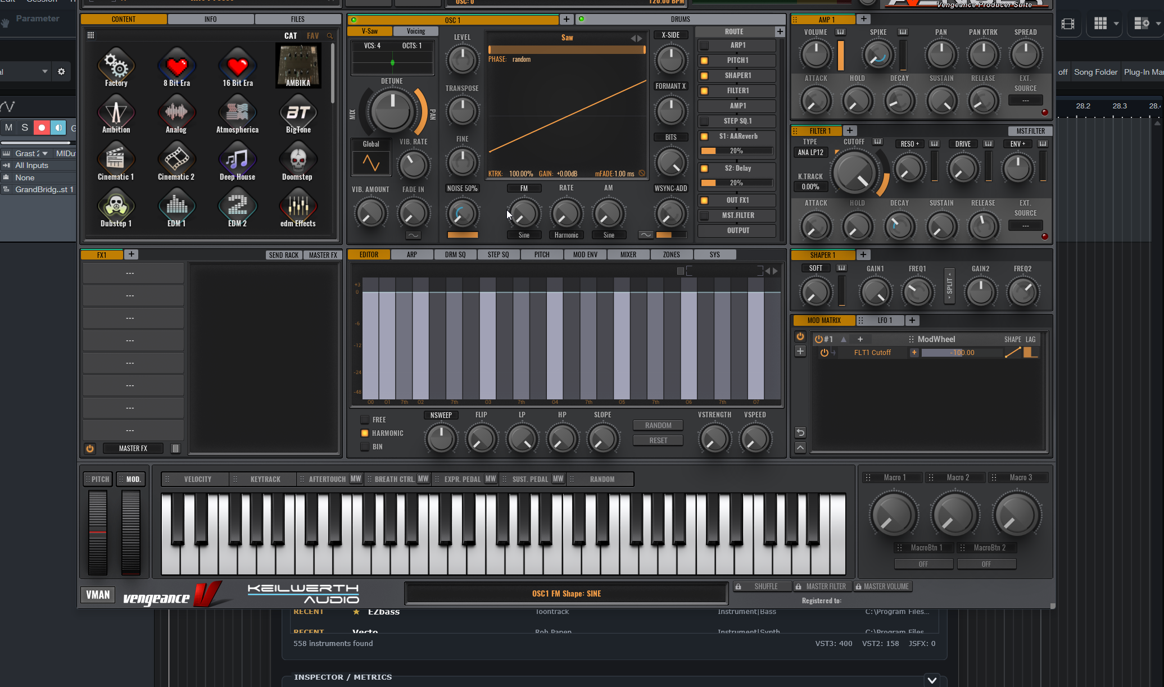Open the AMBIKA category thumbnail
The width and height of the screenshot is (1164, 687).
point(298,66)
